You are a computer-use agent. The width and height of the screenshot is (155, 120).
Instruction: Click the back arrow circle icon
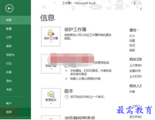click(x=9, y=8)
